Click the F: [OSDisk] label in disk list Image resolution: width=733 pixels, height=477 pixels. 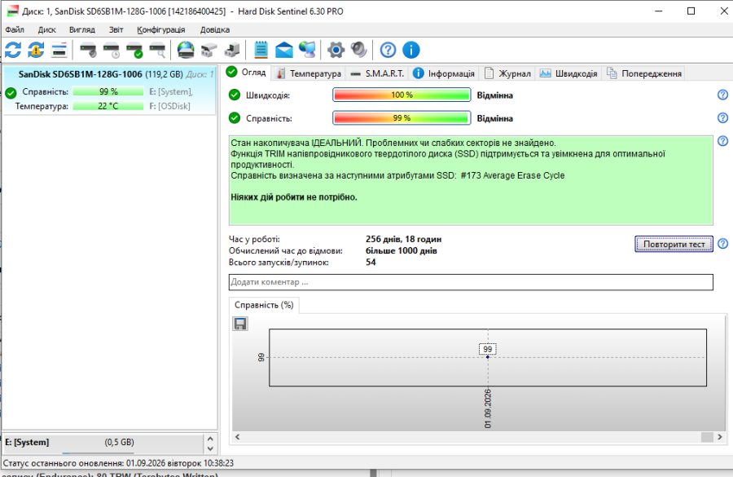169,106
